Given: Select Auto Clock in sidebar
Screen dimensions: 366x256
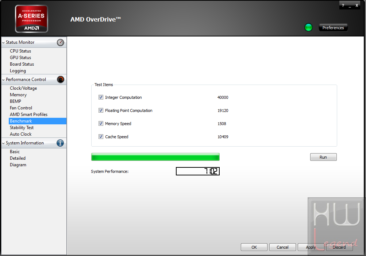Looking at the screenshot, I should coord(20,134).
